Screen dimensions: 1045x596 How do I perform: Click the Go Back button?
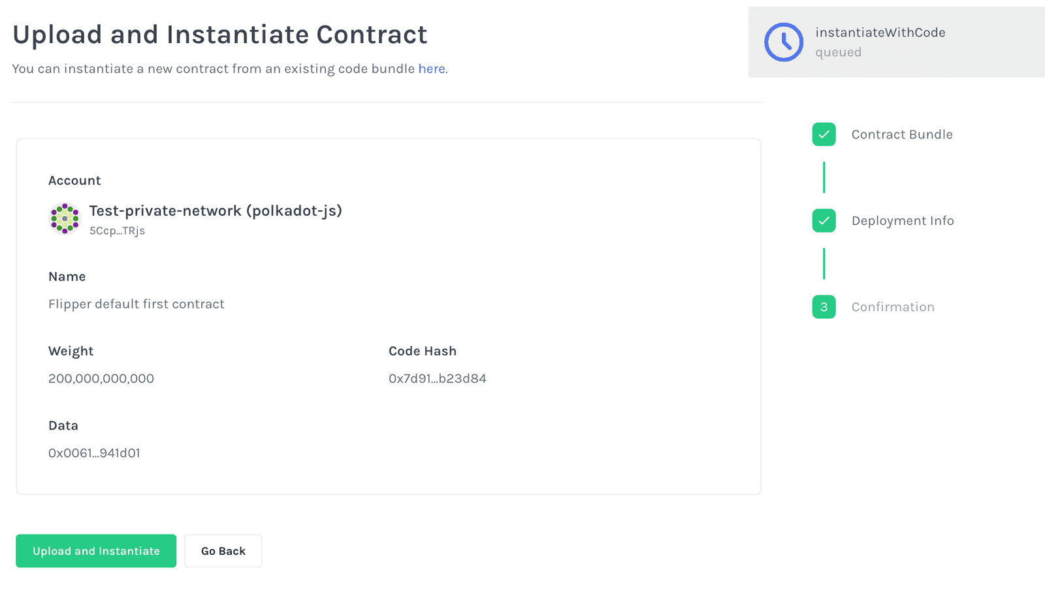coord(223,550)
